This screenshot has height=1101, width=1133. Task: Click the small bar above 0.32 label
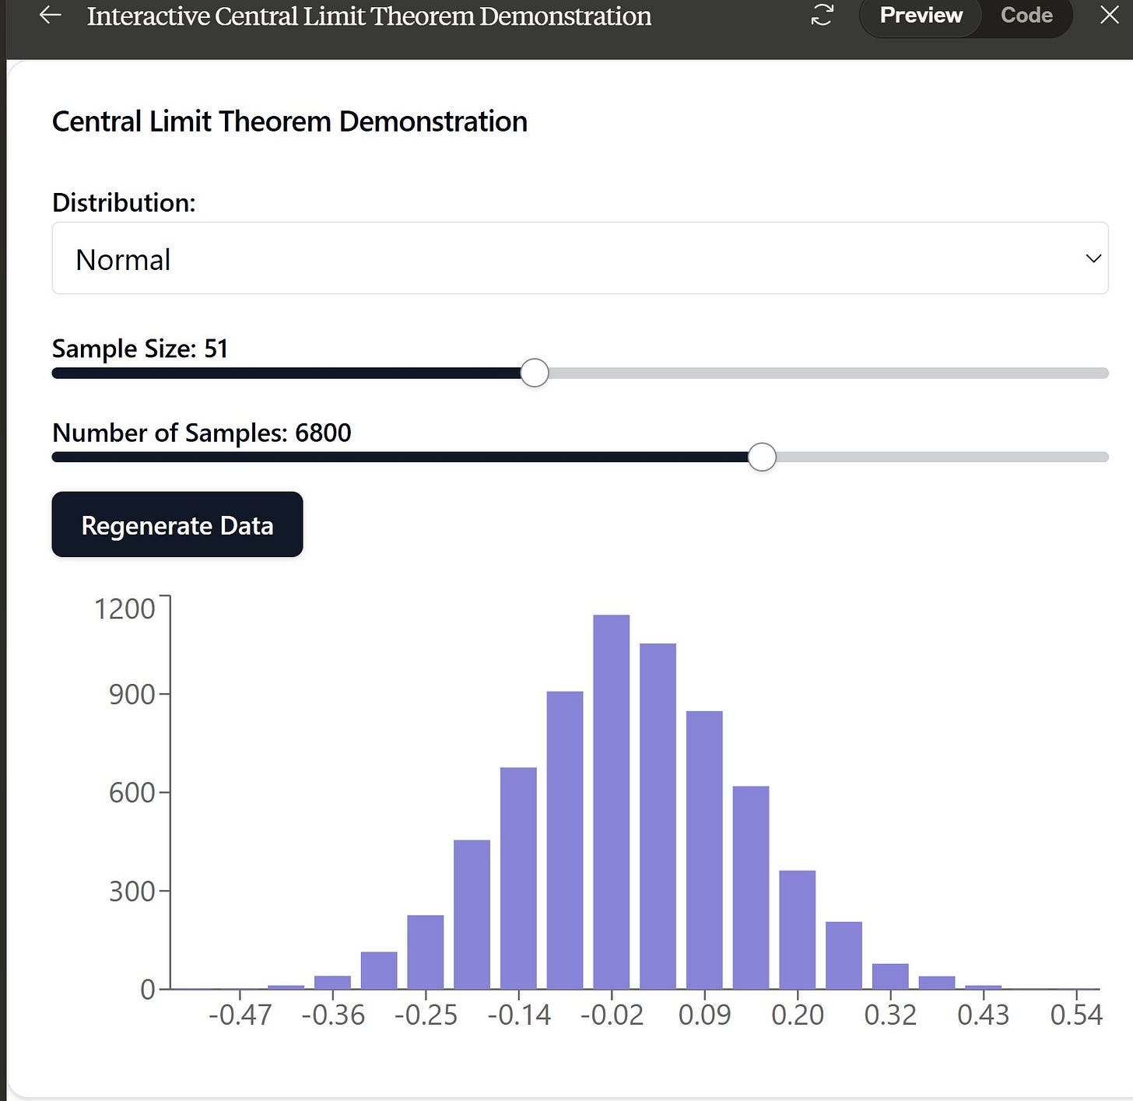(x=890, y=977)
